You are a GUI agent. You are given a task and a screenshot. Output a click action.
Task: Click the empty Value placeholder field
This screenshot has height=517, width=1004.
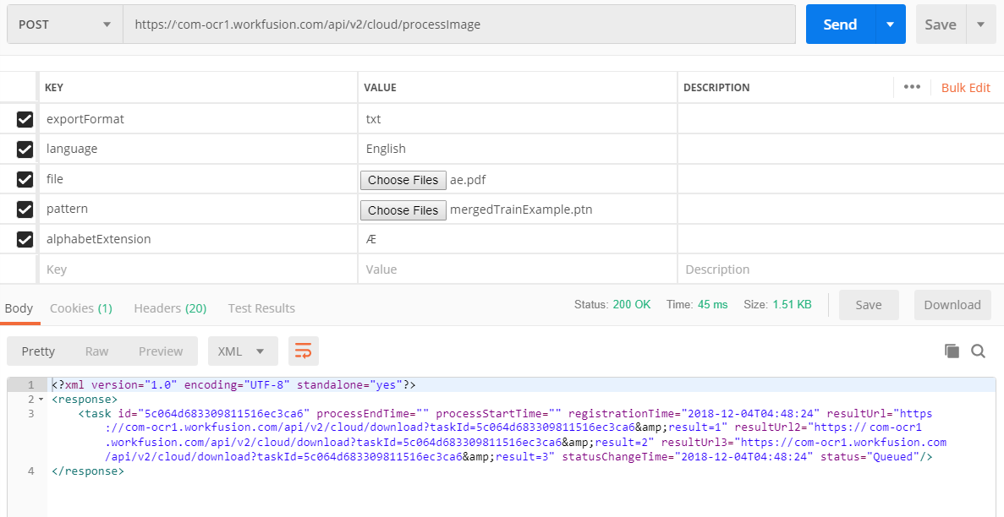(x=518, y=269)
